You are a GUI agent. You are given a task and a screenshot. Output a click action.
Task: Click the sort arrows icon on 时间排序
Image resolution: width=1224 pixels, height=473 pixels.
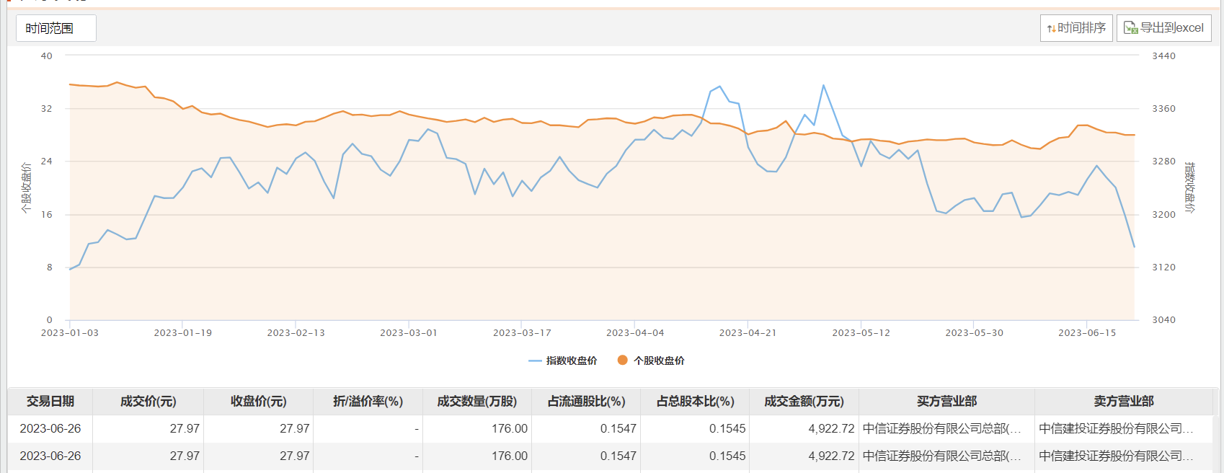coord(1052,29)
